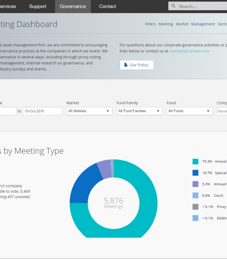
Task: Jump to the Filters section link
Action: (x=150, y=24)
